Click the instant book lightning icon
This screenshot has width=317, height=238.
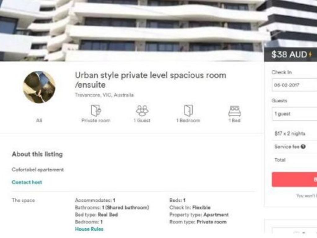pos(310,54)
